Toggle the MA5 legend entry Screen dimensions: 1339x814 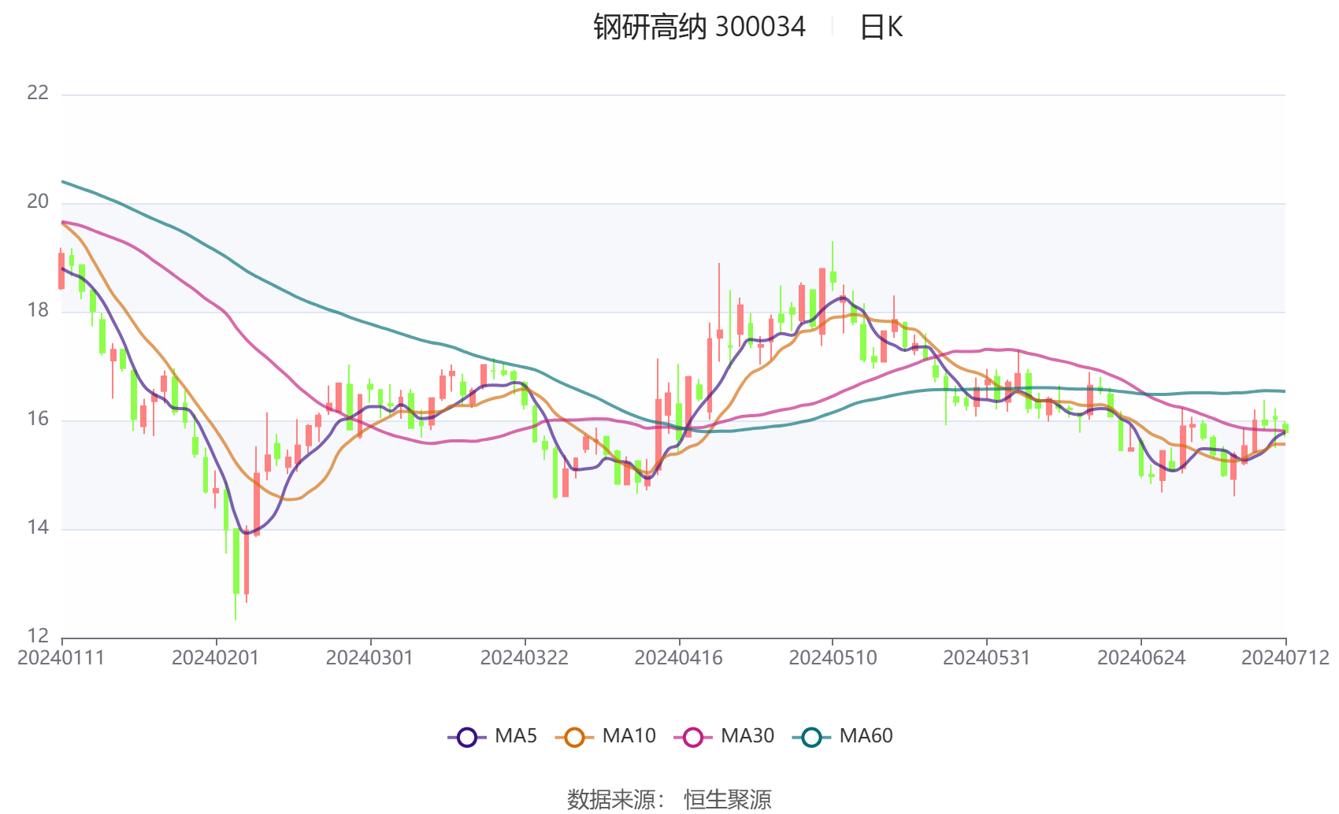[492, 736]
